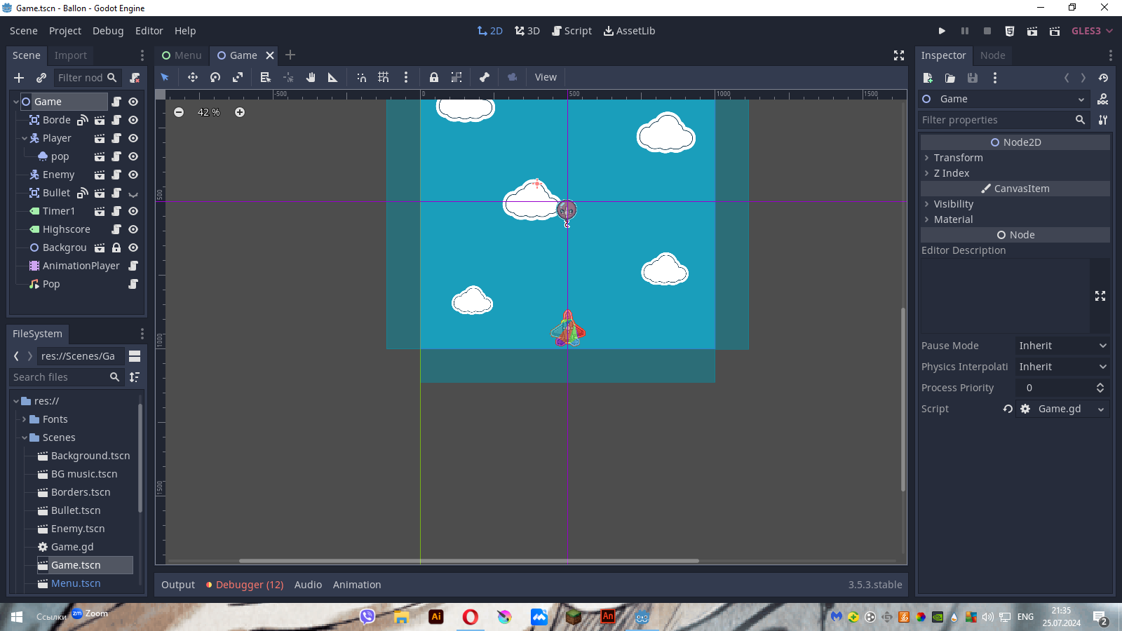Open the Godot documentation search icon
The height and width of the screenshot is (631, 1122).
click(1103, 99)
